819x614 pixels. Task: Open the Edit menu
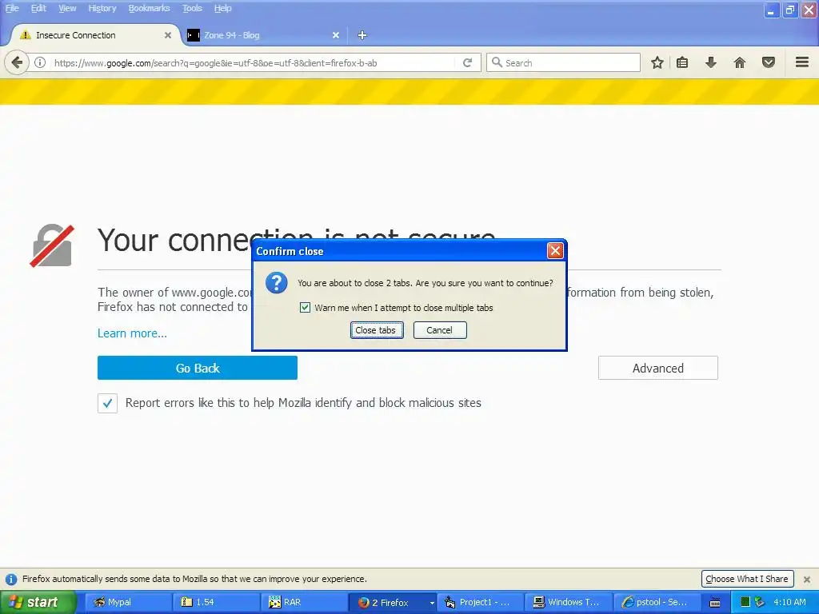point(38,8)
